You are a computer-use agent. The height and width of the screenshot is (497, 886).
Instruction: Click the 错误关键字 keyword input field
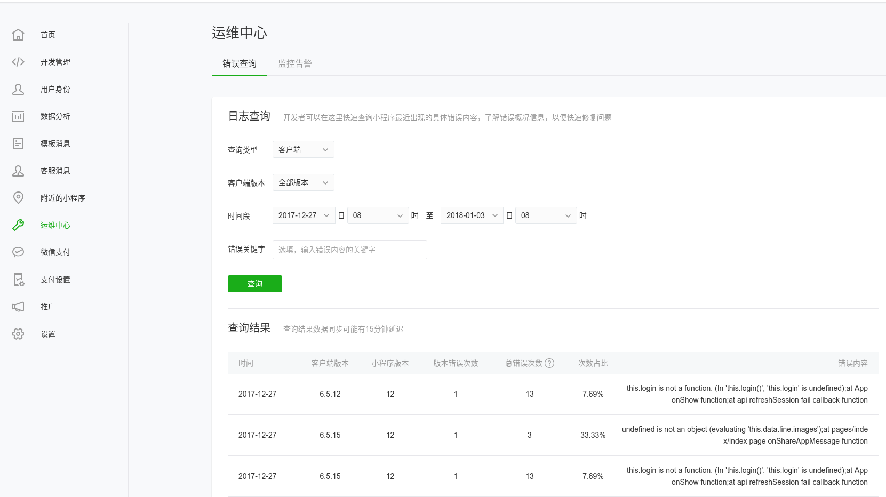[x=350, y=250]
